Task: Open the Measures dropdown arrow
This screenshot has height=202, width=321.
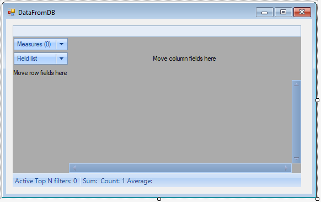Action: (x=61, y=44)
